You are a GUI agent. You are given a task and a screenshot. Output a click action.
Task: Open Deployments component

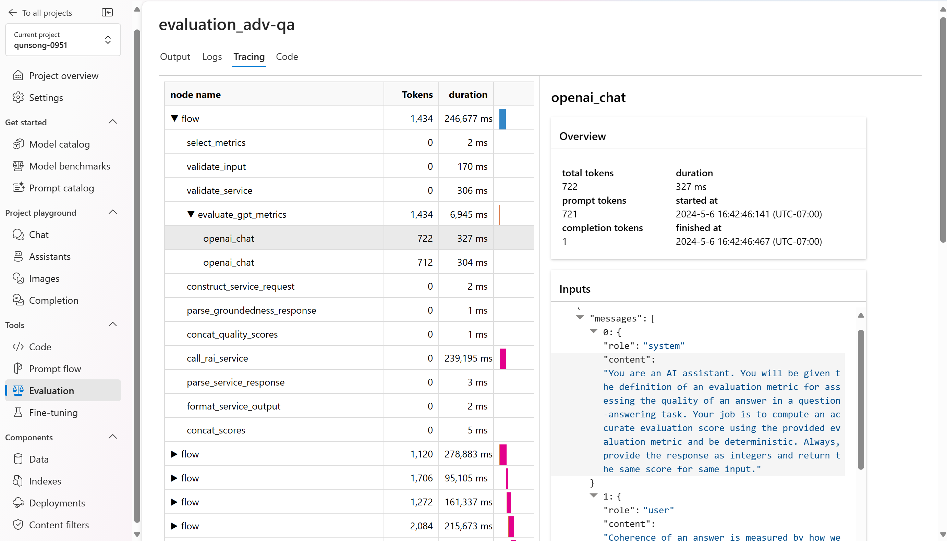point(57,503)
